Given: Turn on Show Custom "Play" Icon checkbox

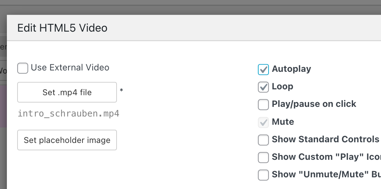Looking at the screenshot, I should click(x=263, y=157).
